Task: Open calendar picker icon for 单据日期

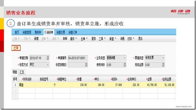Action: (x=47, y=58)
